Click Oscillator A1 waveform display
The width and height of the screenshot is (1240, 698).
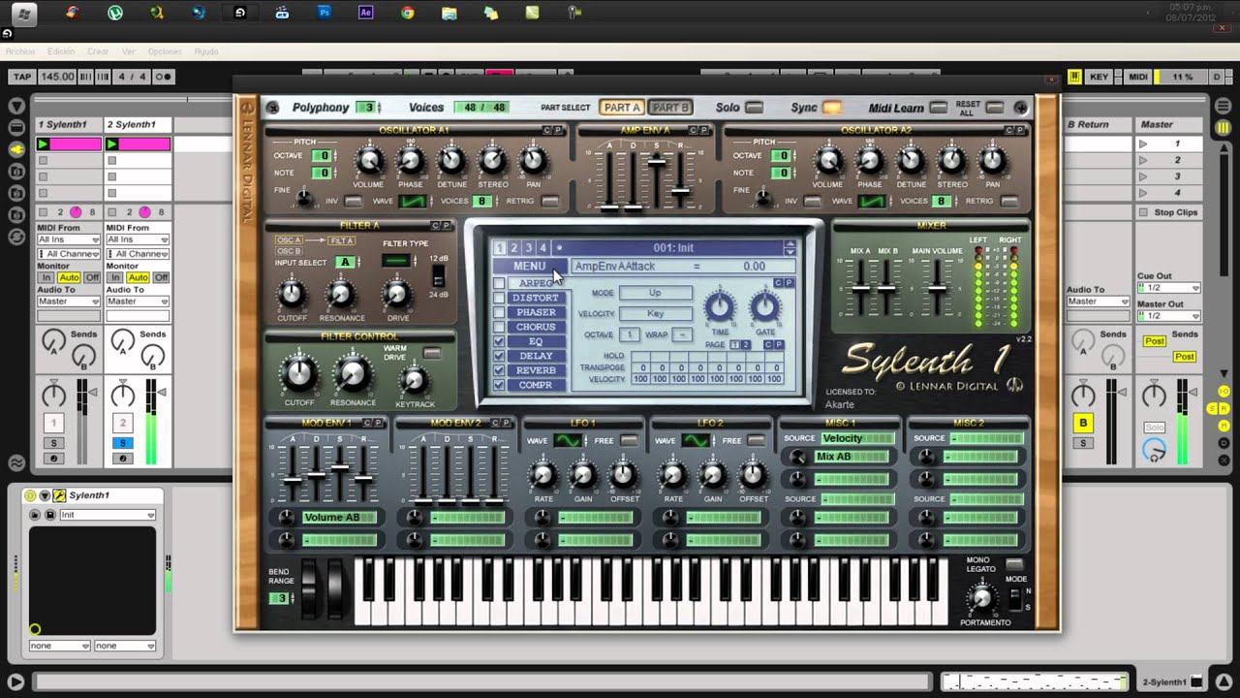(413, 201)
